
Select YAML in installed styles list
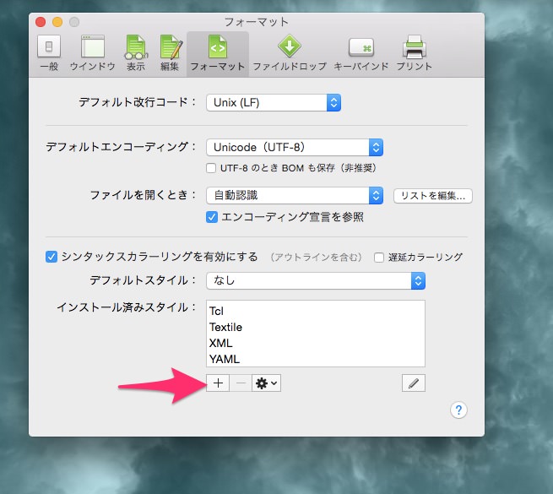315,359
